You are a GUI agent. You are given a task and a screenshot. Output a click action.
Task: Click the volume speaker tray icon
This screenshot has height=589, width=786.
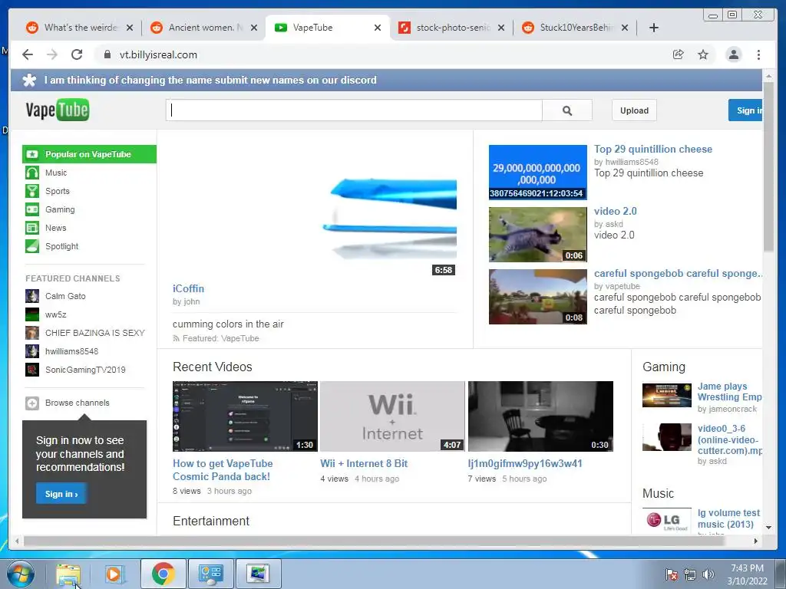[x=708, y=574]
